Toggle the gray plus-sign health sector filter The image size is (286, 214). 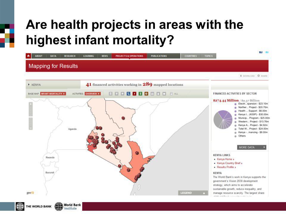[x=122, y=94]
